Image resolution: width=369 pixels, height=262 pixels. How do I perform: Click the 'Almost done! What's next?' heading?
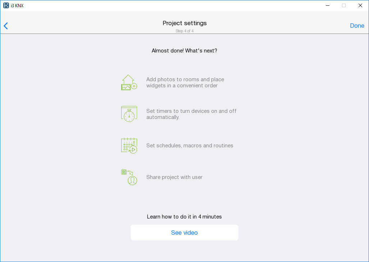click(x=184, y=51)
